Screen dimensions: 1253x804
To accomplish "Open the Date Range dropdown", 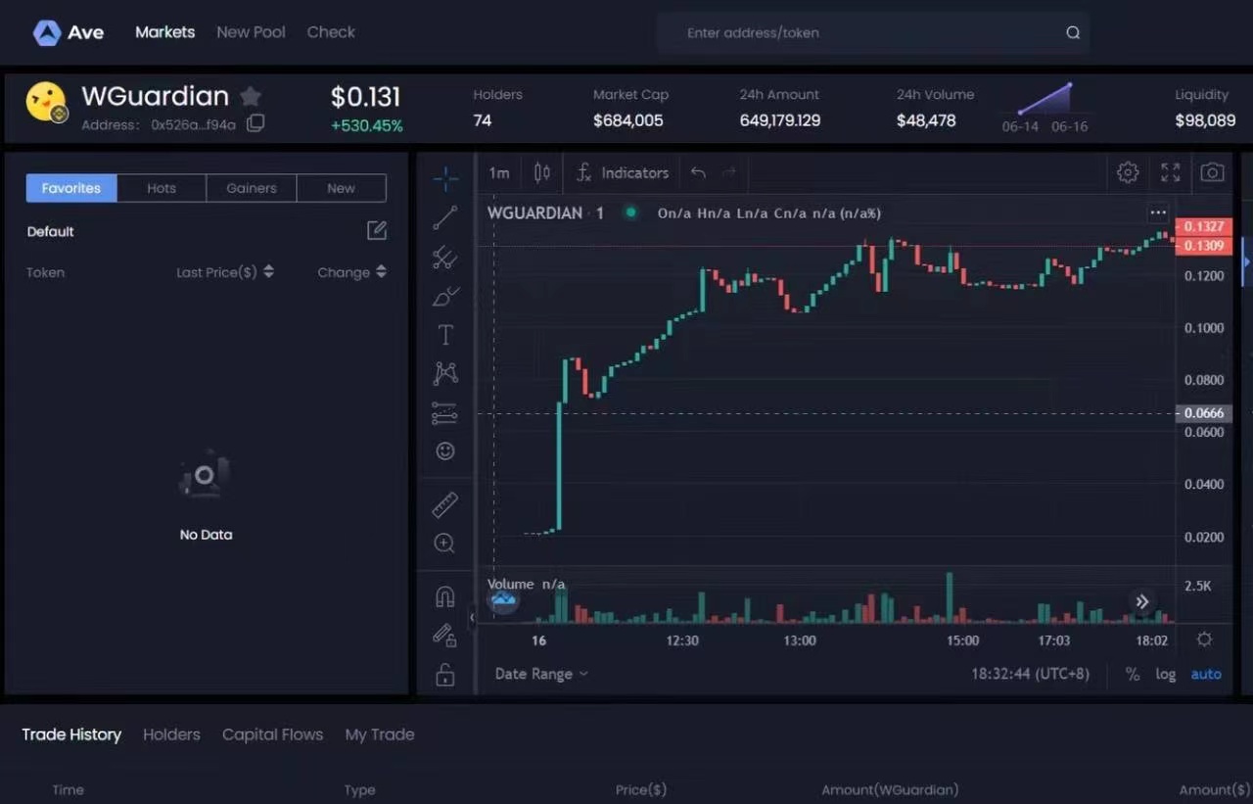I will (541, 674).
